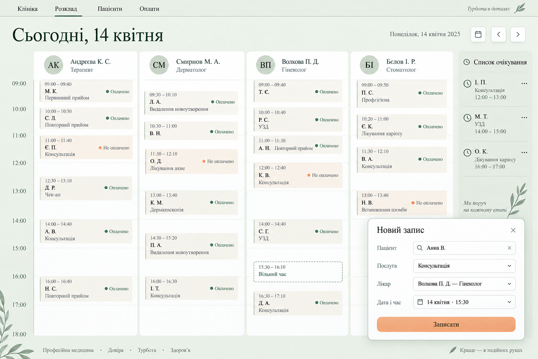Close the Новий запис dialog

click(513, 230)
